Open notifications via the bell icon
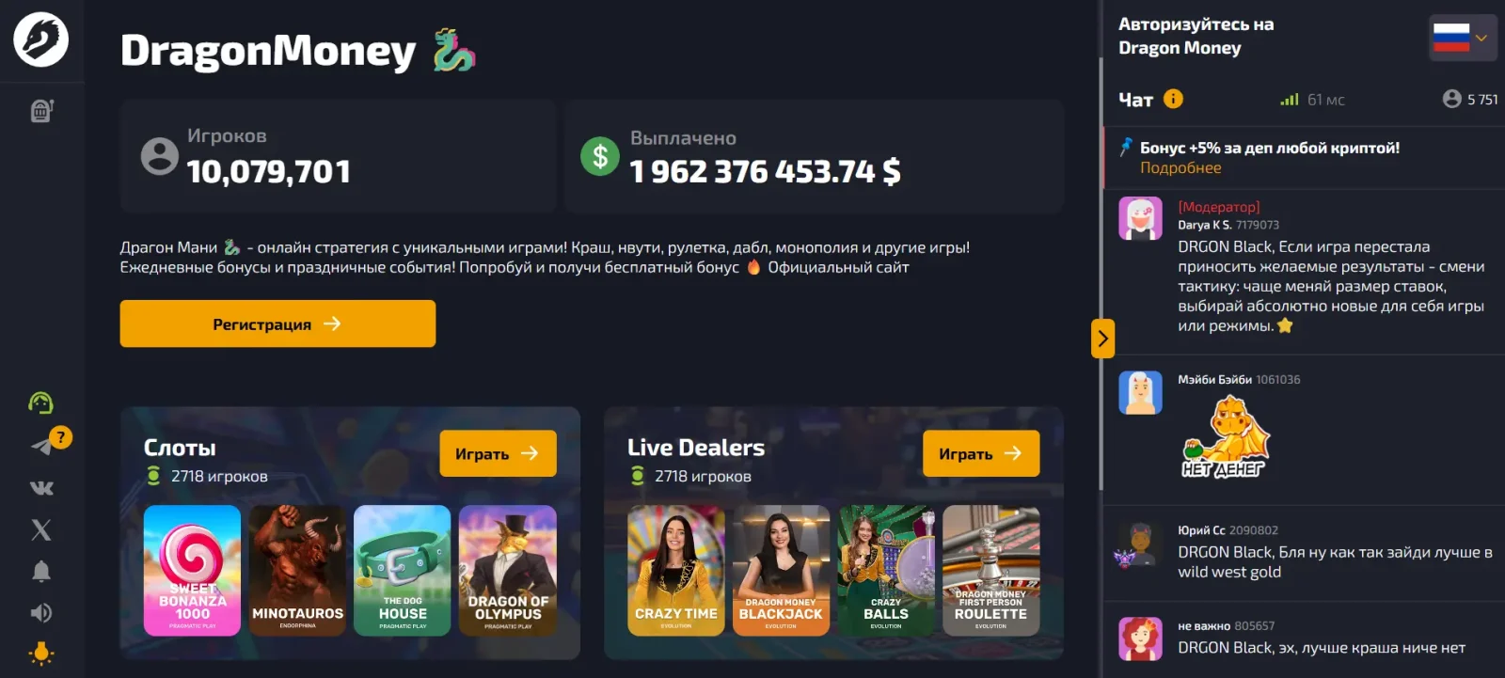Image resolution: width=1505 pixels, height=678 pixels. click(41, 571)
